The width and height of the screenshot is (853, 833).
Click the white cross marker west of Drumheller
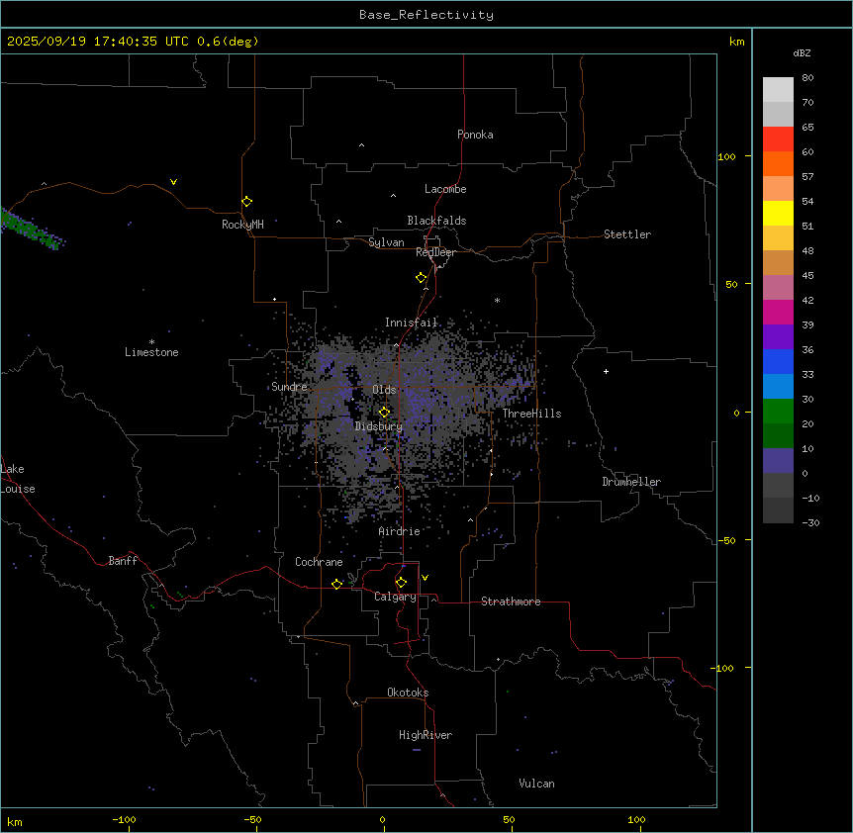[x=606, y=371]
